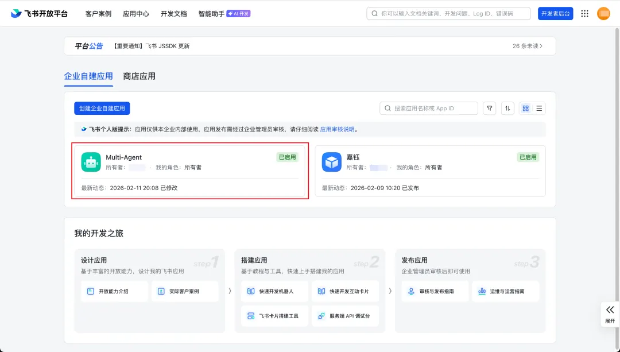
Task: Open the 快速开发互动卡片 card
Action: [345, 291]
